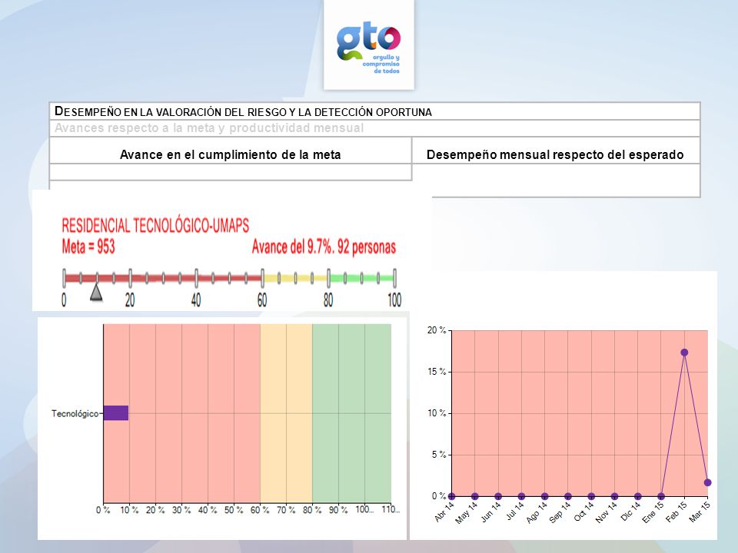Viewport: 738px width, 553px height.
Task: Click the 'Desempeño en la valoración del riesgo' heading
Action: [243, 111]
